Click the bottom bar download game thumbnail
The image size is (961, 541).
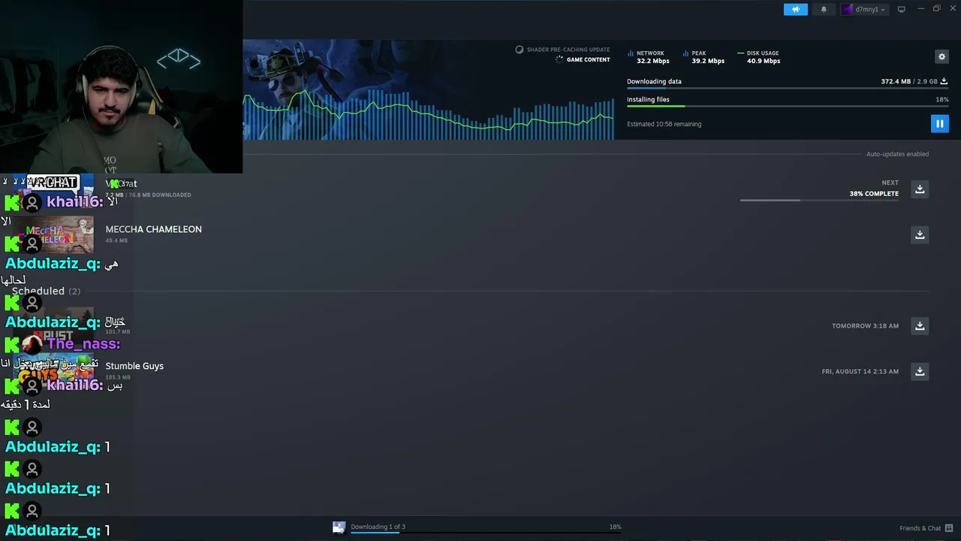point(339,527)
